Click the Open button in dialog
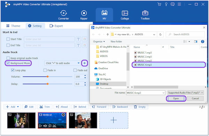This screenshot has width=209, height=136. coord(176,98)
